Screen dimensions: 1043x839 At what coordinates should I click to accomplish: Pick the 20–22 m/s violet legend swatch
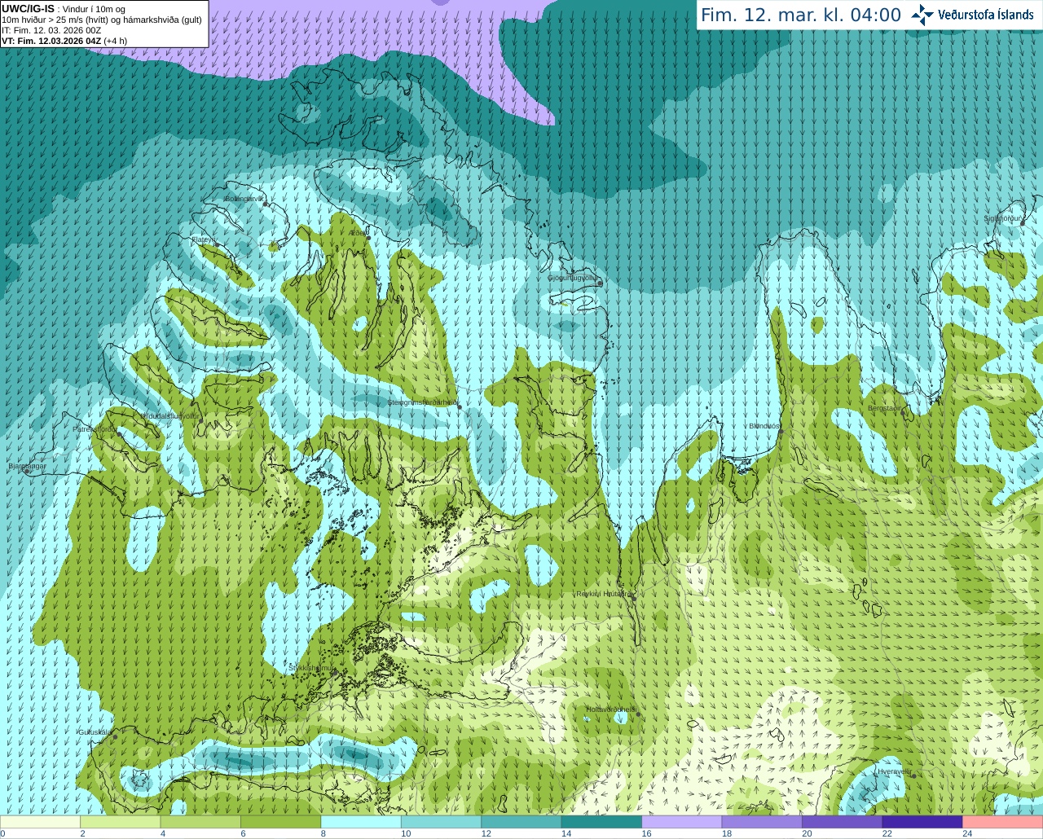tap(842, 822)
